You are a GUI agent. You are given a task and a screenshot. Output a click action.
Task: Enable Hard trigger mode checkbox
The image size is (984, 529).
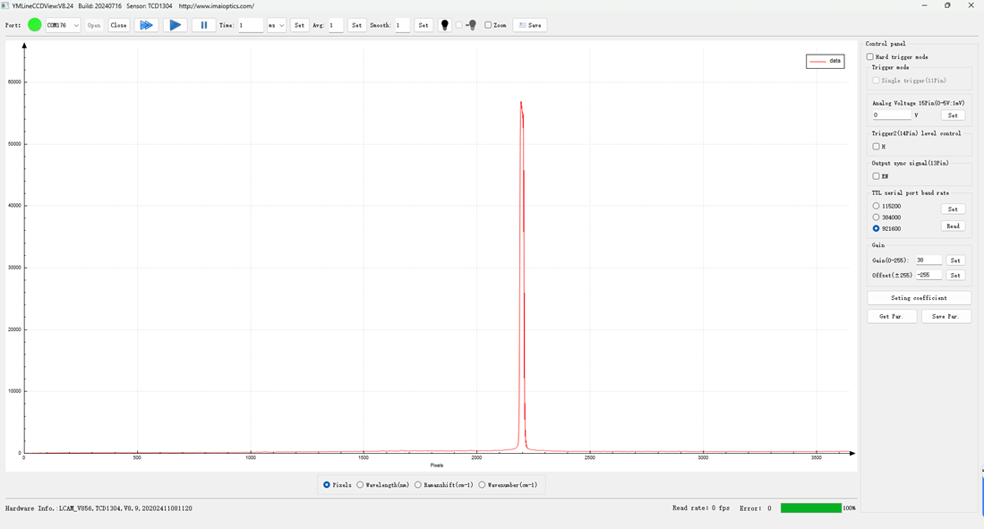869,57
